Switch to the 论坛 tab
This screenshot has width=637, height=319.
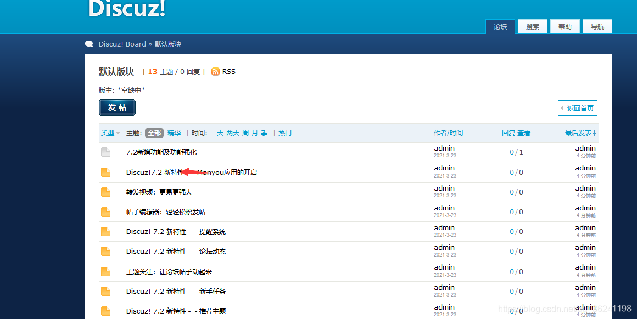pyautogui.click(x=500, y=27)
